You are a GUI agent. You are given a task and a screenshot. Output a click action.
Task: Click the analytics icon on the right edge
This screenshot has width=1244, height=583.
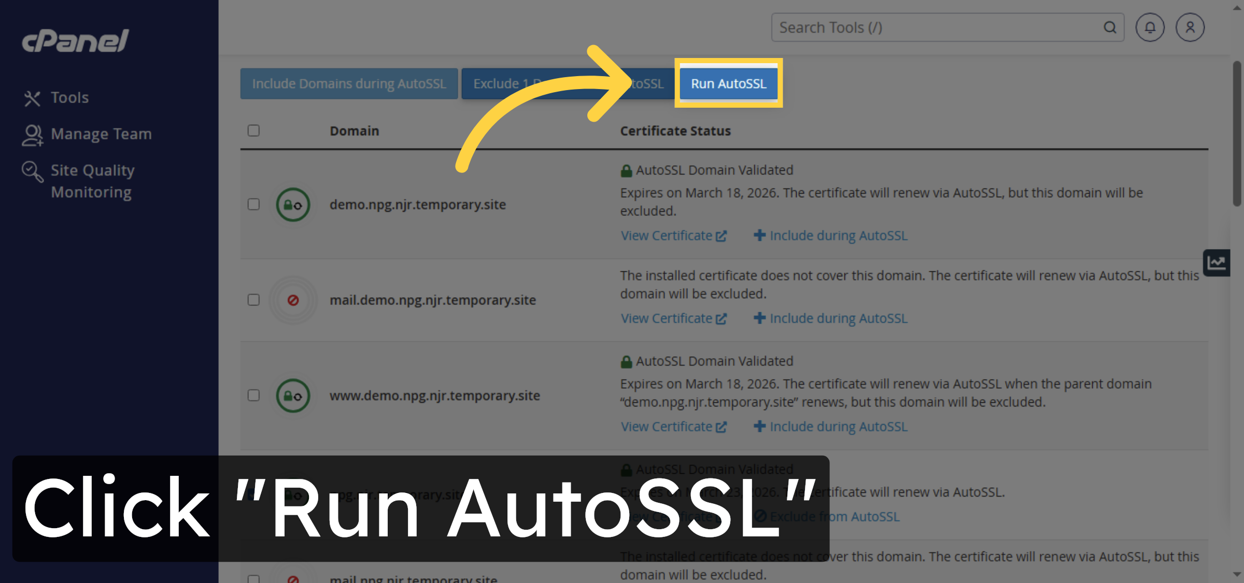[1217, 263]
